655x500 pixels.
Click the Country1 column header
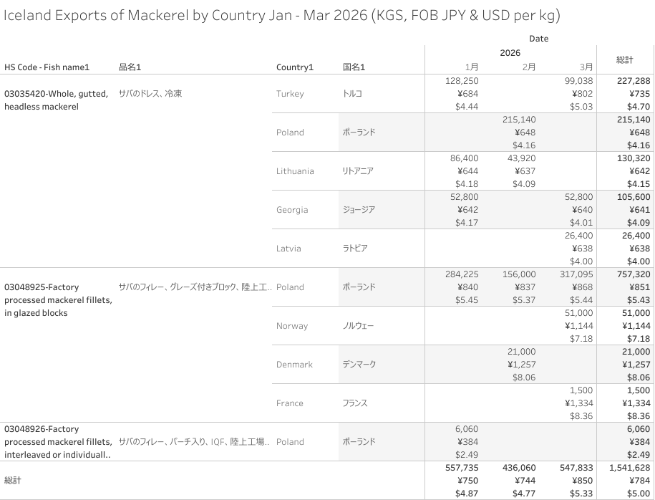[294, 67]
